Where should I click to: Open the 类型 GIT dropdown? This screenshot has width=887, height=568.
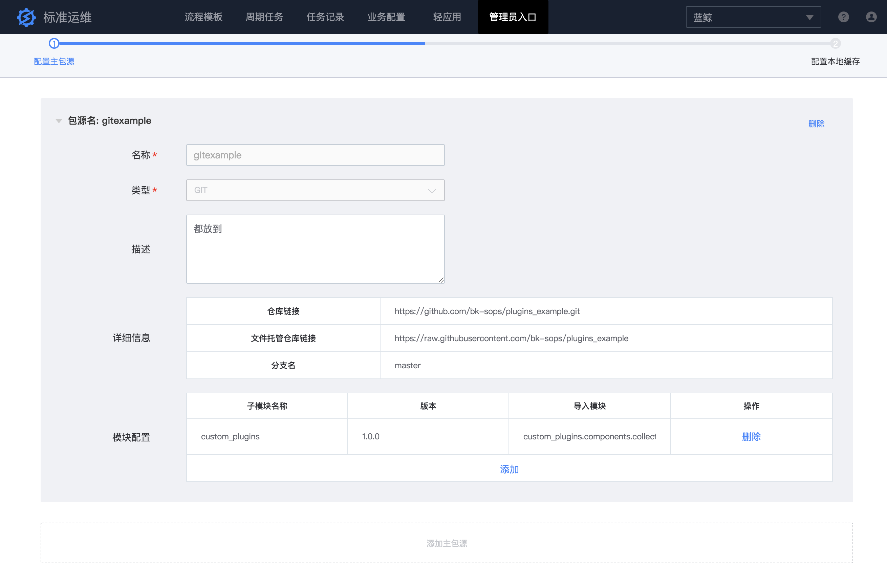[x=315, y=190]
